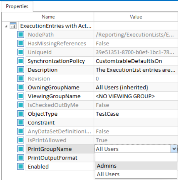
Task: Click the Value column header
Action: [x=136, y=17]
